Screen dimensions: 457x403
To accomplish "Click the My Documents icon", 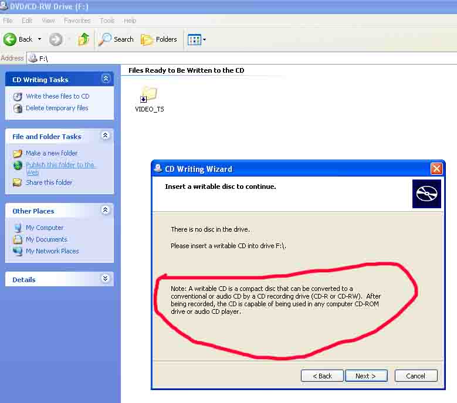I will 18,239.
